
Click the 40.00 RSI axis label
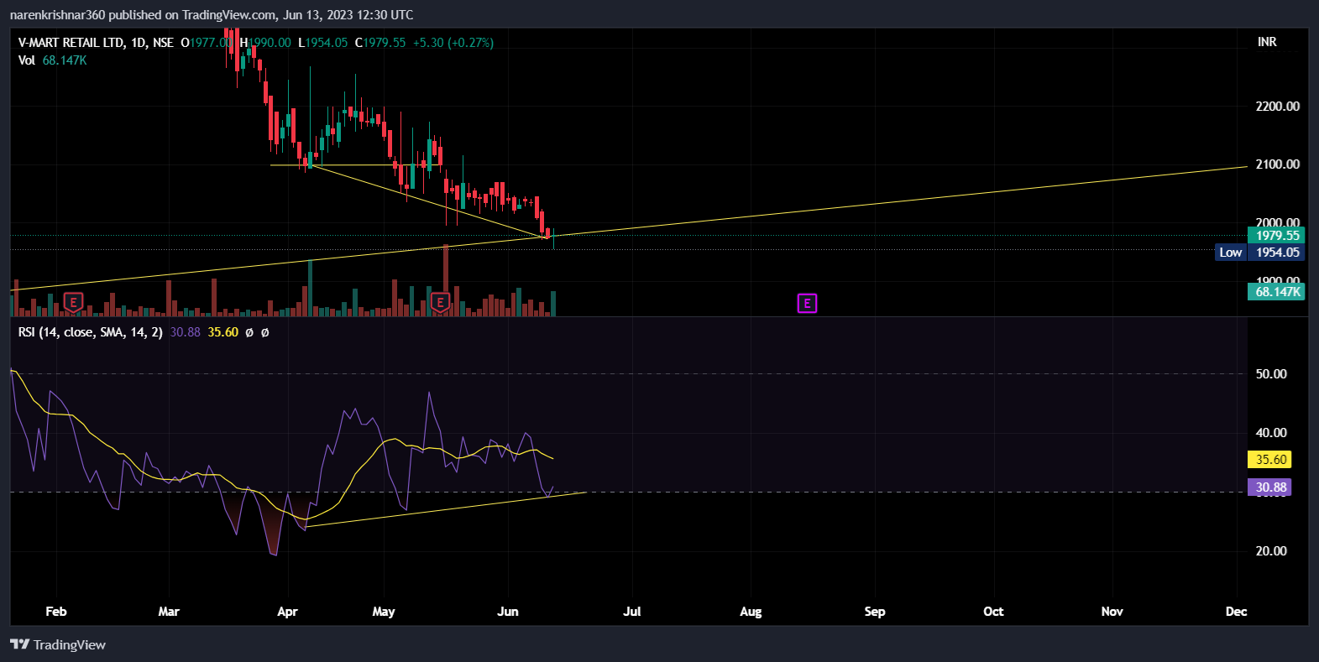1271,433
